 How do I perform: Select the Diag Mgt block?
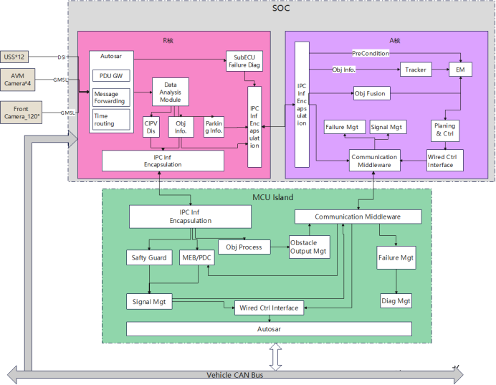(396, 300)
